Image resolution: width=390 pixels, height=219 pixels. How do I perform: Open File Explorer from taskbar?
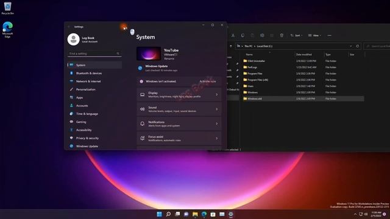click(195, 214)
